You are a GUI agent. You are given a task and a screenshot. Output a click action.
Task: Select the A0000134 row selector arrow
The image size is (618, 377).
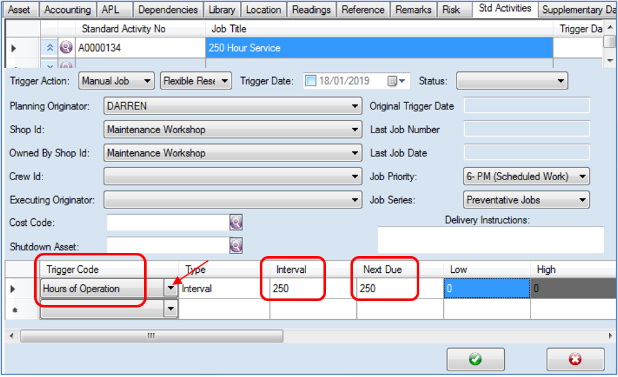pos(14,48)
